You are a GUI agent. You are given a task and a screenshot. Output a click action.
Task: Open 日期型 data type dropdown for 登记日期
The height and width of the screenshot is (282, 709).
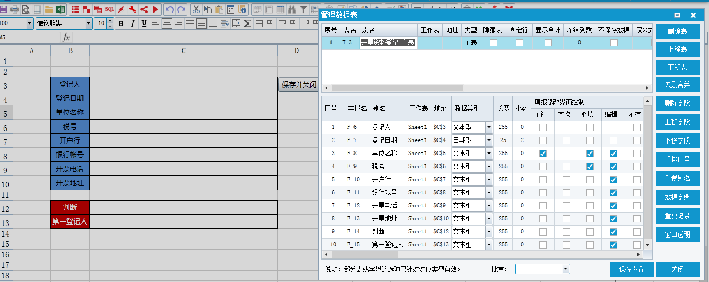click(489, 140)
